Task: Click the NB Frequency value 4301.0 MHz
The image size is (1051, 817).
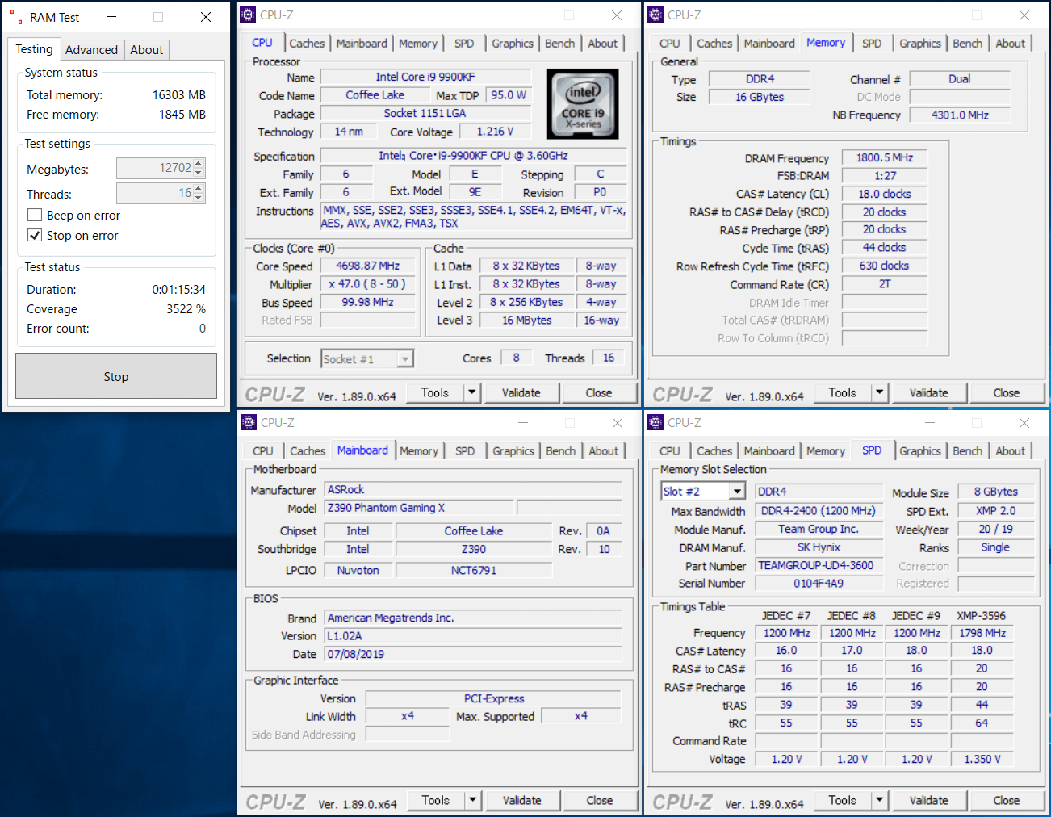Action: [960, 115]
